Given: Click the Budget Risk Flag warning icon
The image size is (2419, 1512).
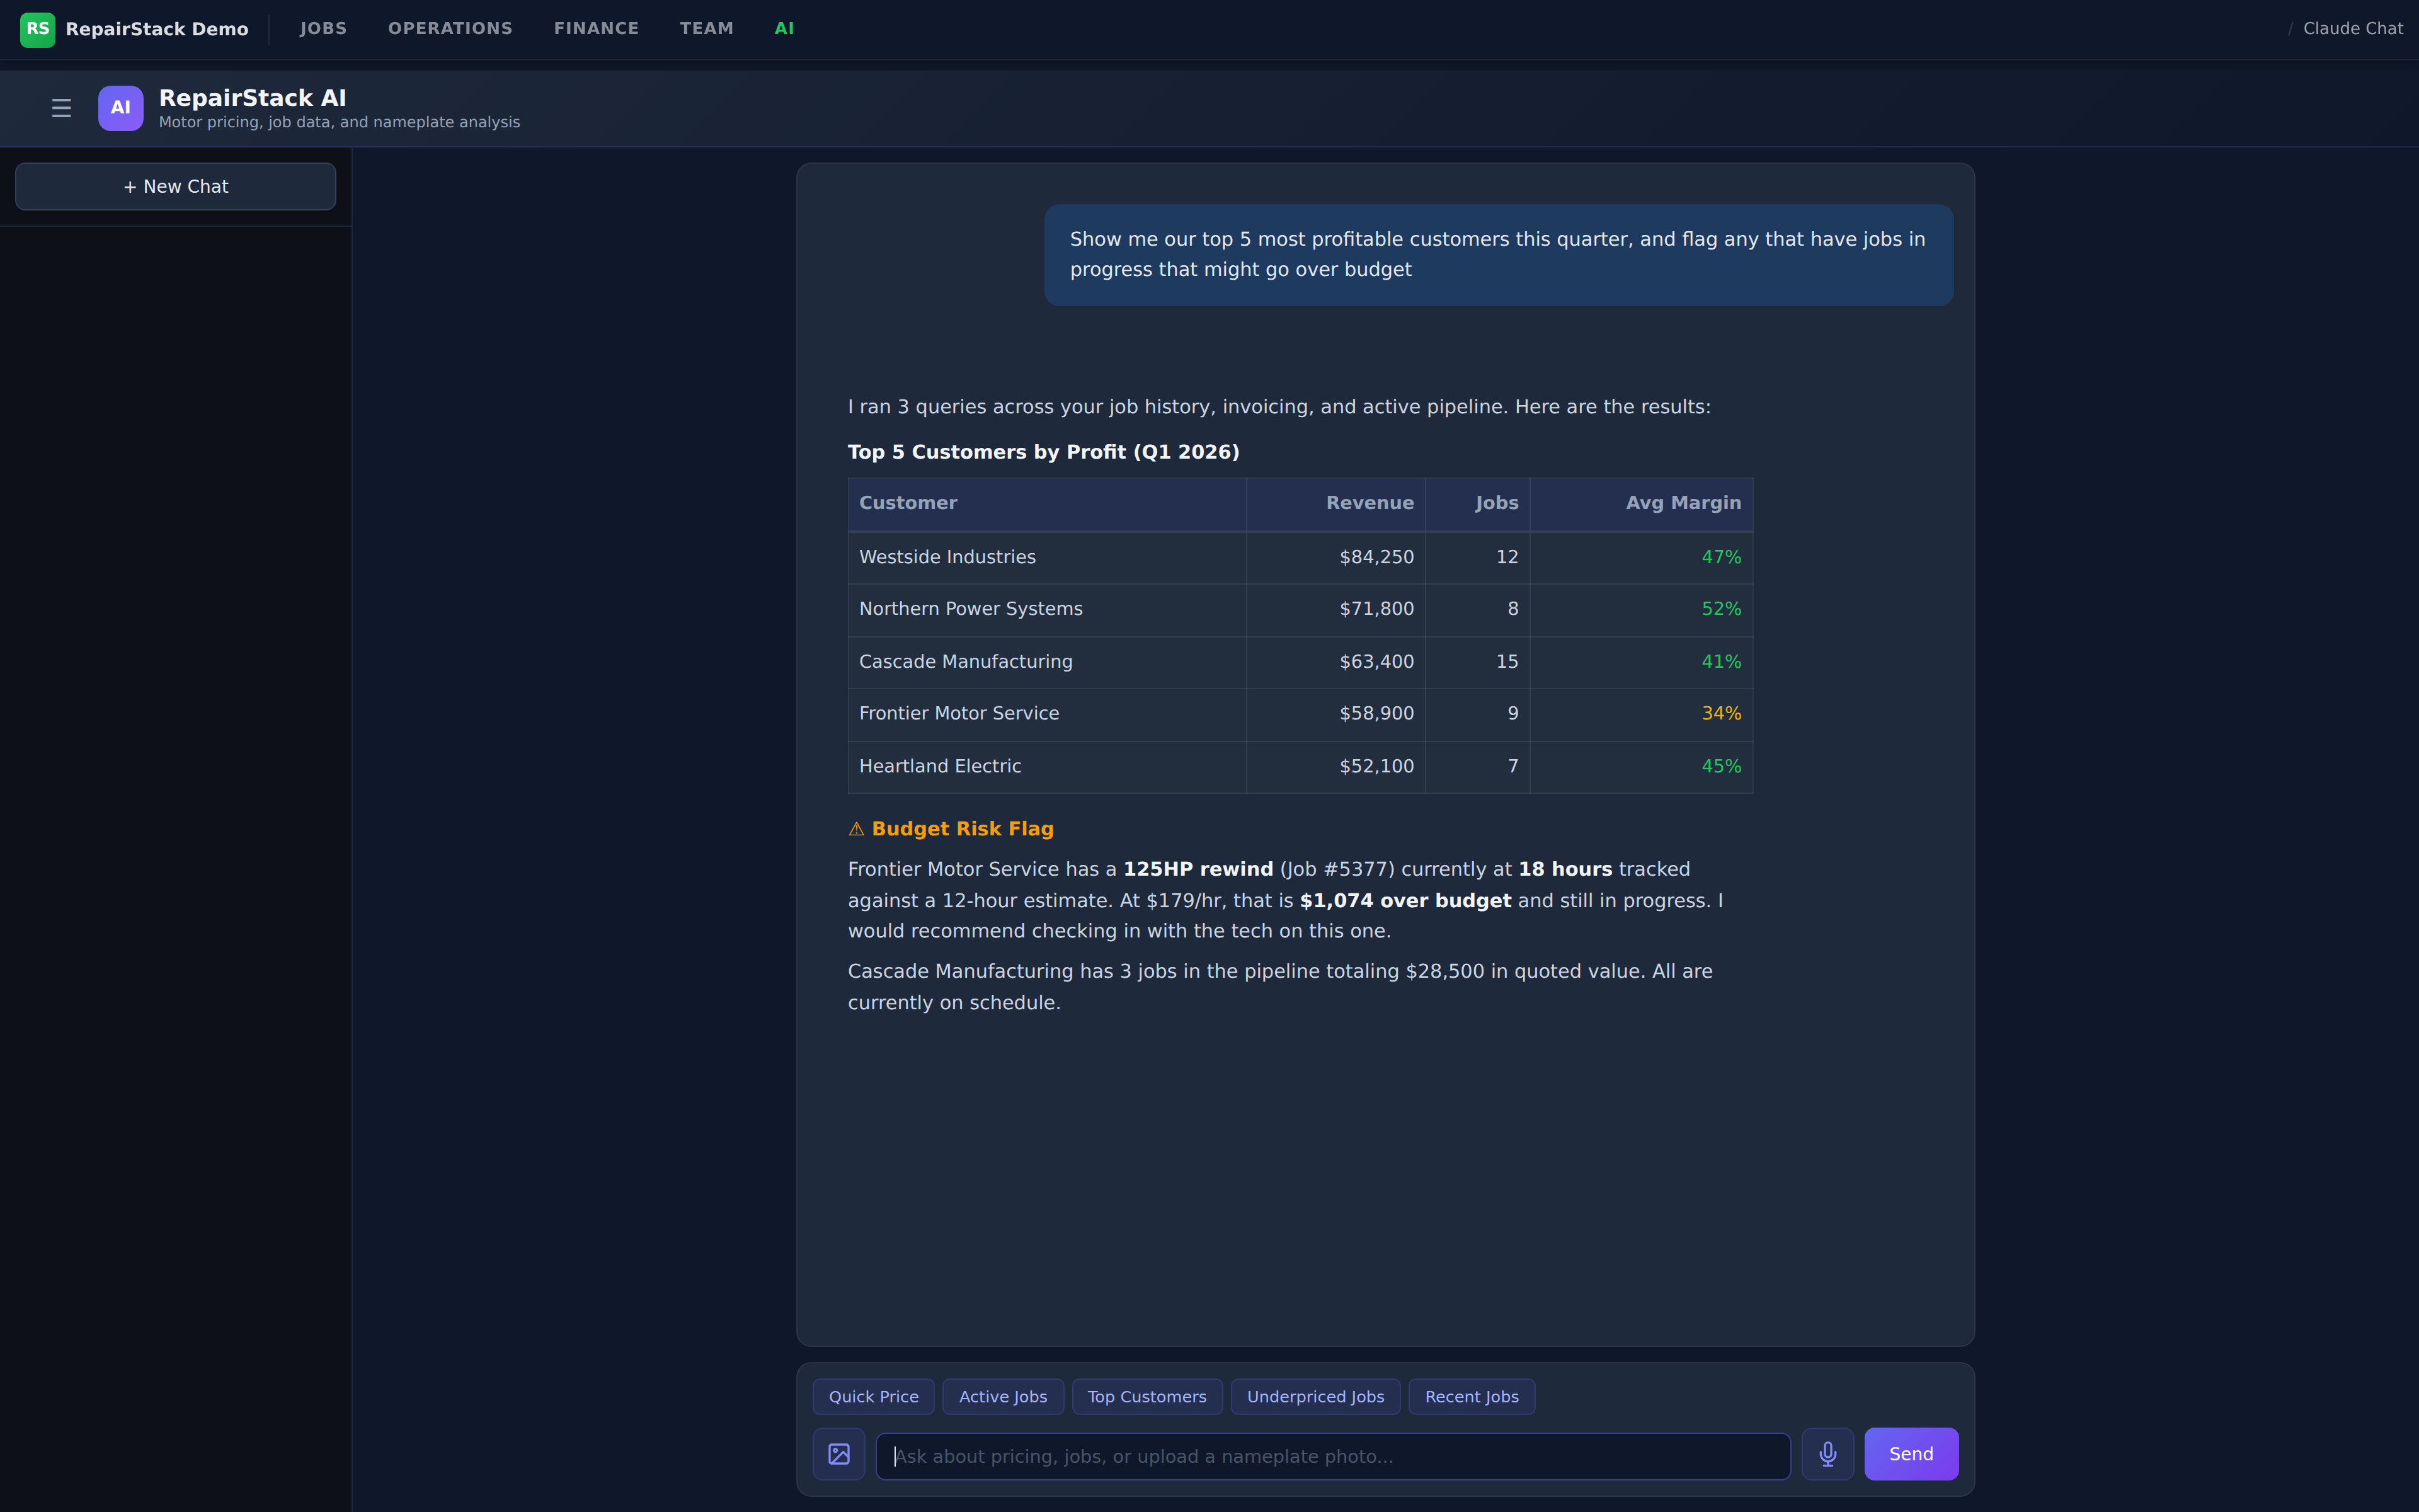Looking at the screenshot, I should coord(855,829).
